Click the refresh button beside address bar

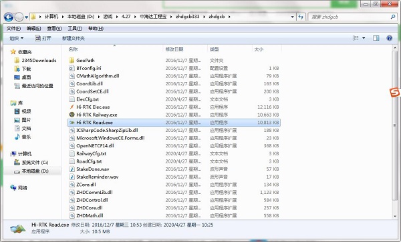pyautogui.click(x=301, y=17)
